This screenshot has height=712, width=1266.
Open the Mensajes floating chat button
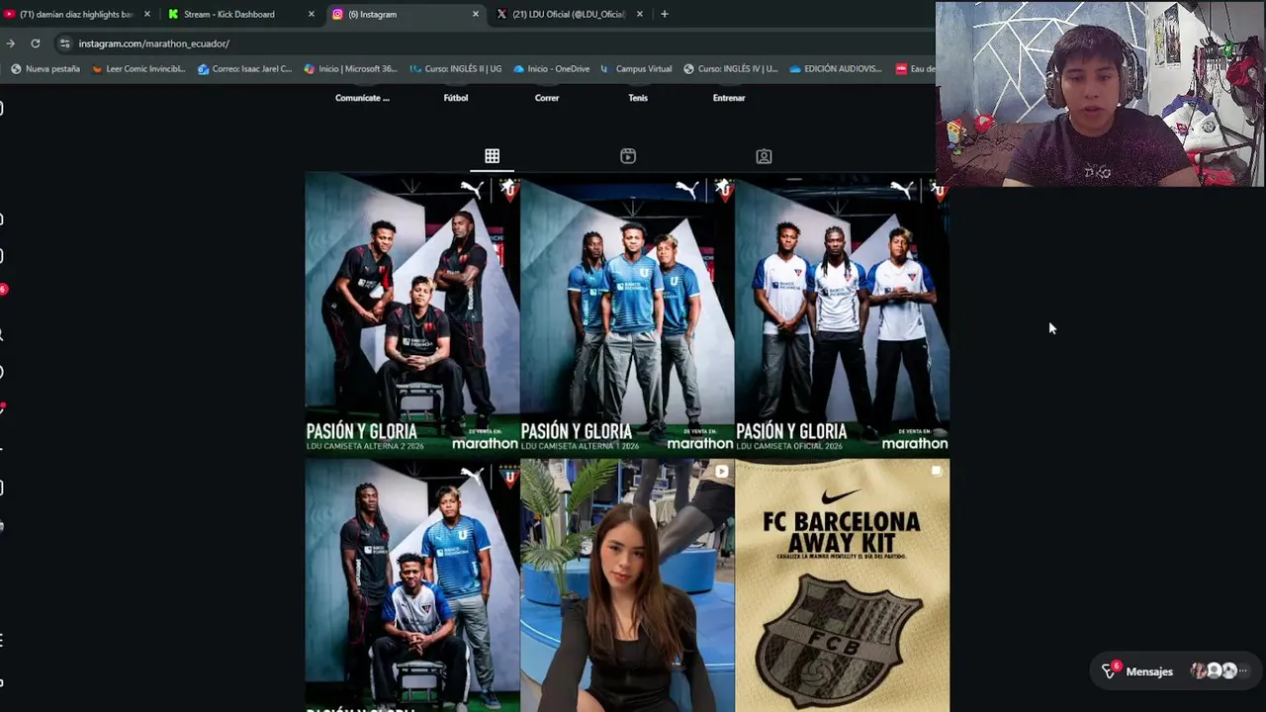(x=1175, y=671)
